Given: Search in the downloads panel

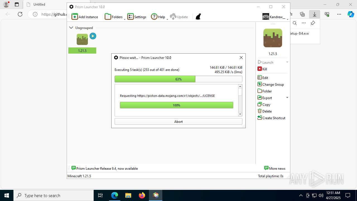Looking at the screenshot, I should (x=295, y=23).
